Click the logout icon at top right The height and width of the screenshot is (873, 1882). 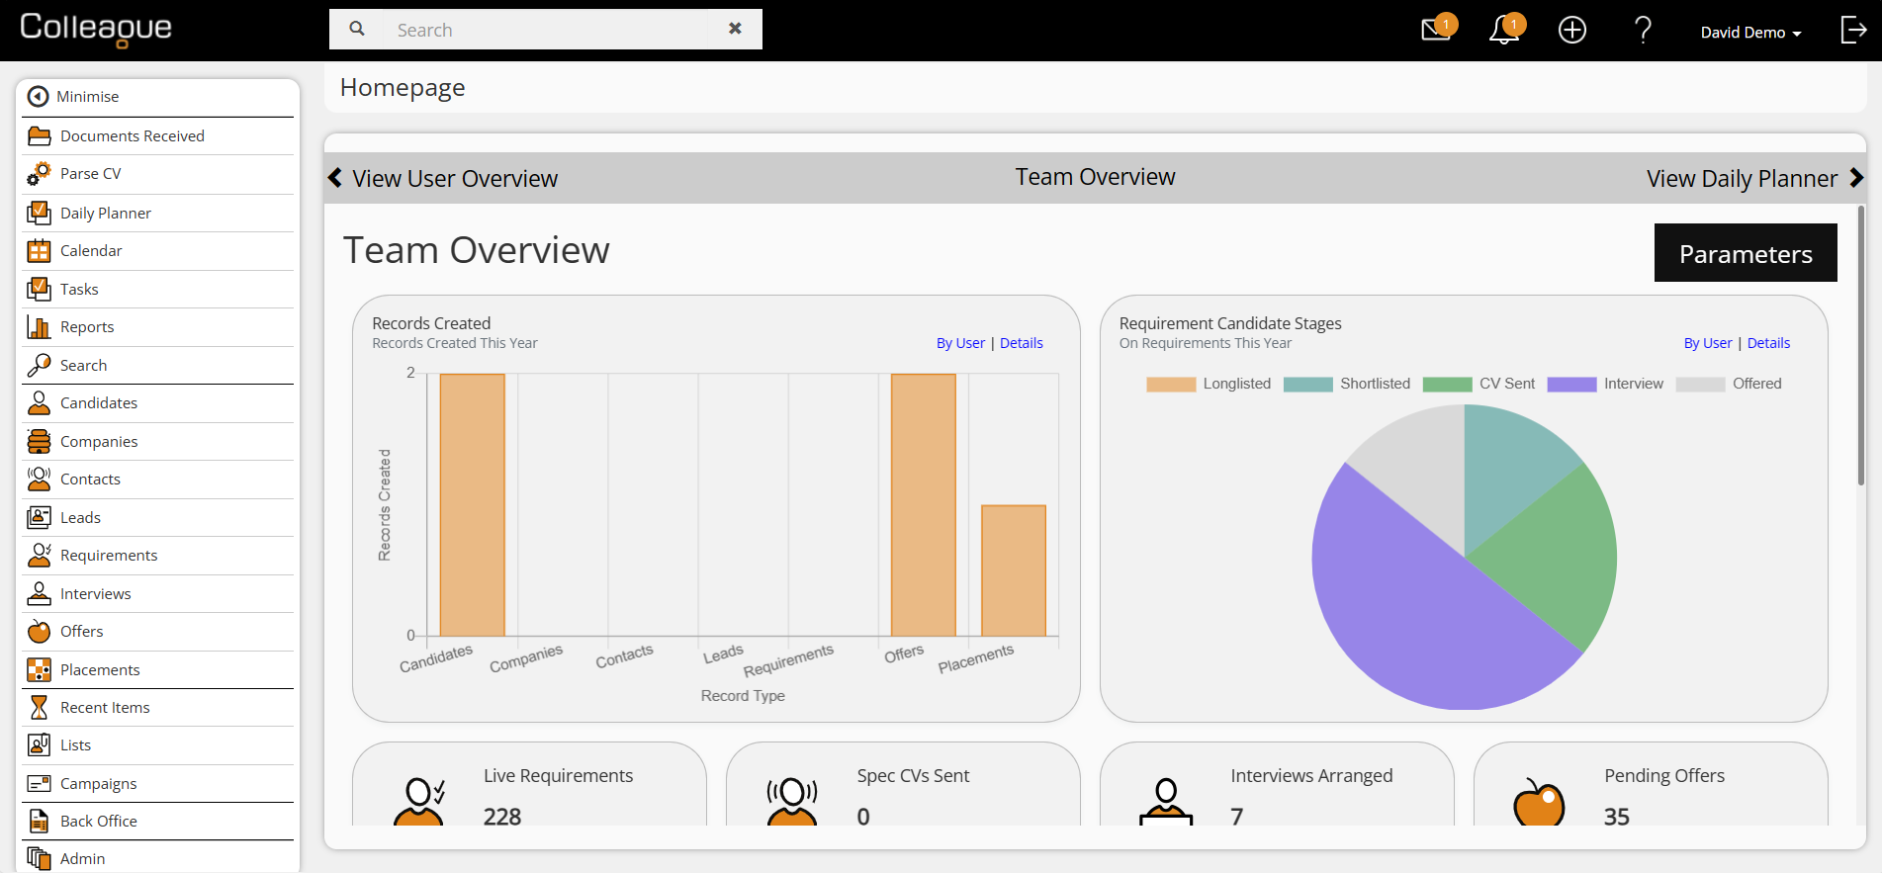click(x=1853, y=30)
